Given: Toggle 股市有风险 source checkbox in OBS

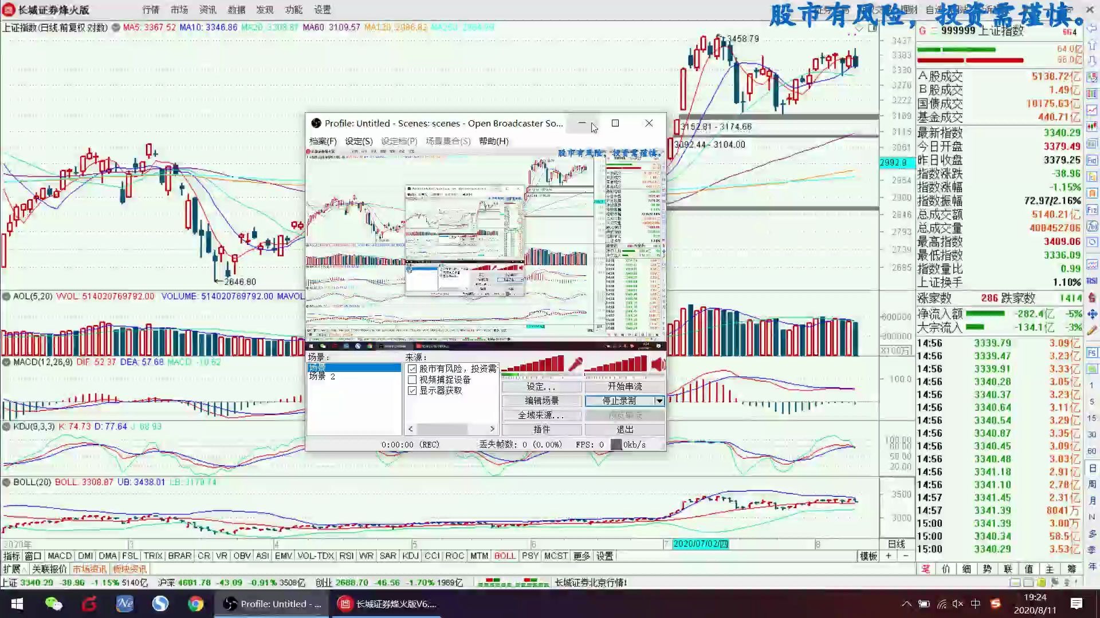Looking at the screenshot, I should (412, 369).
